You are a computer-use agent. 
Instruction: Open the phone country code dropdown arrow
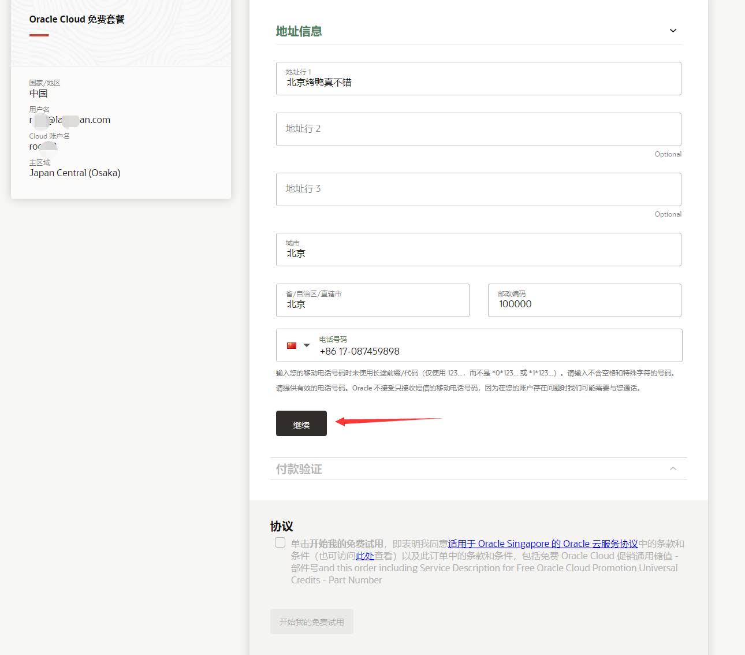[307, 345]
